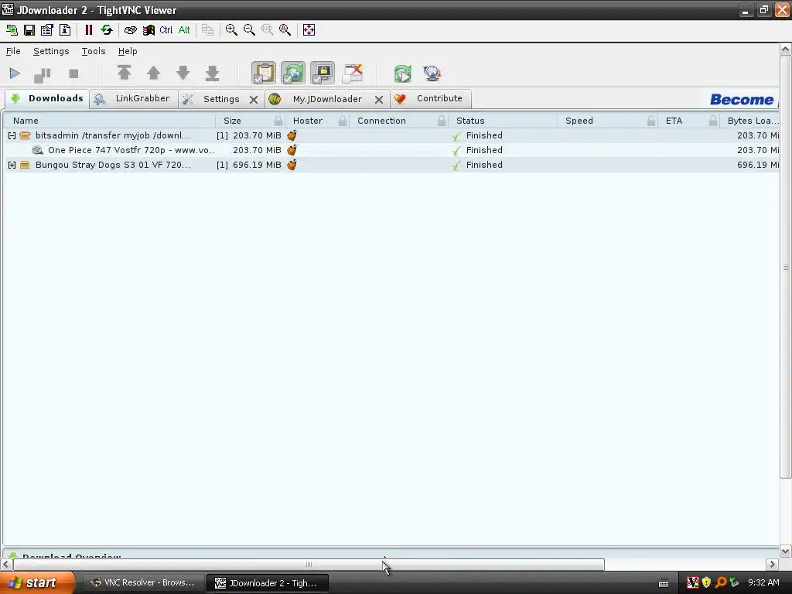Open the Help menu
This screenshot has height=594, width=792.
pos(128,51)
